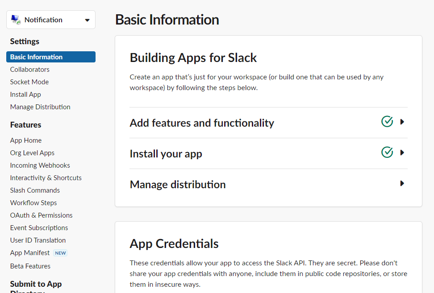Screen dimensions: 434x293
Task: Click the Basic Information page title
Action: [x=167, y=20]
